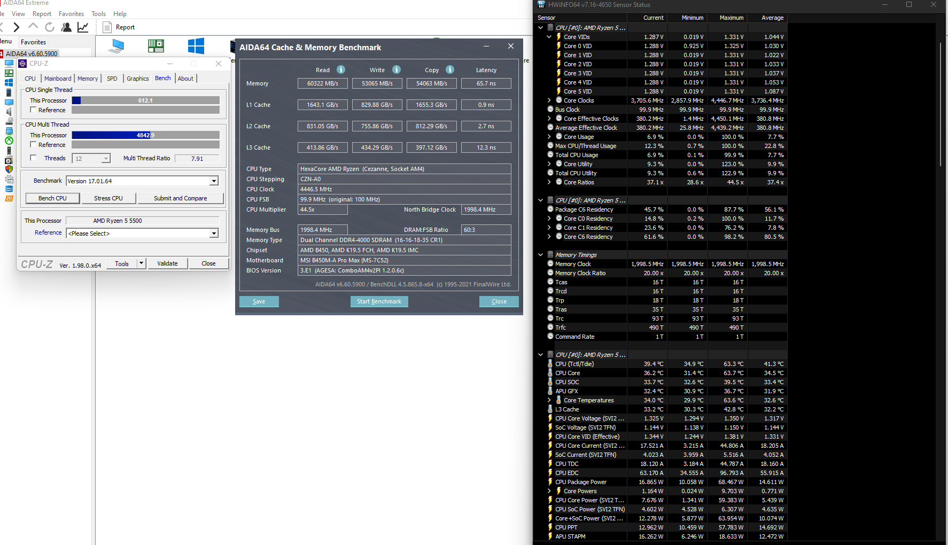Expand Core Temperatures in HWiNFO

click(549, 400)
